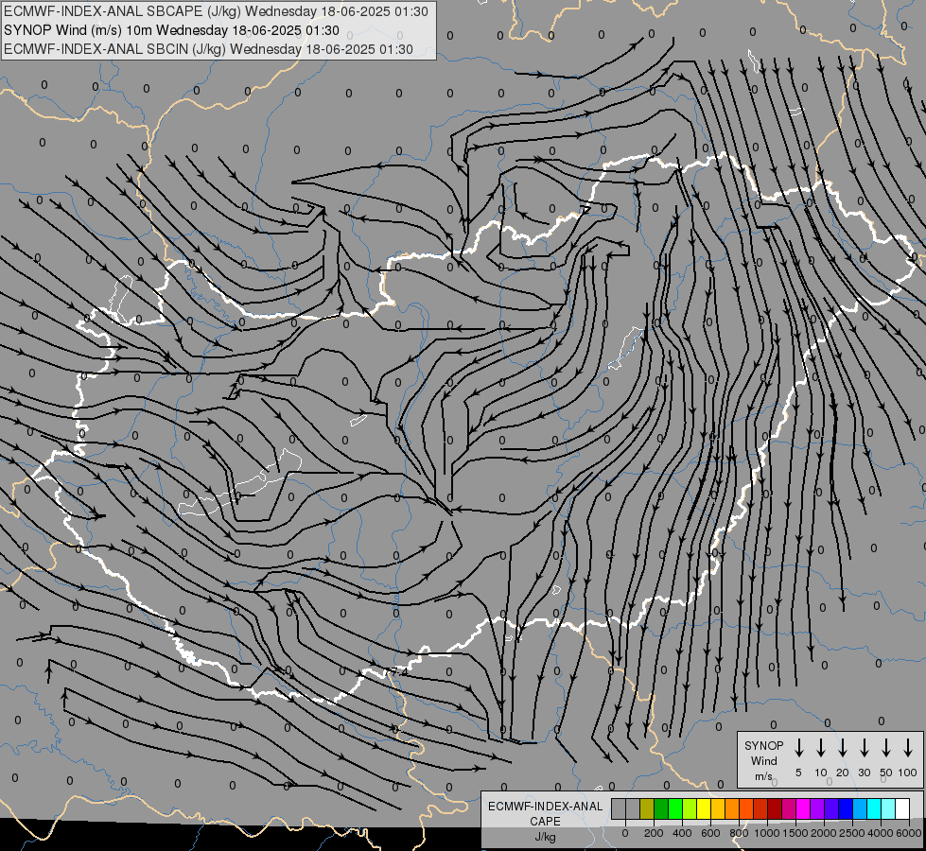
Task: Click the 4000 tick label on CAPE scale
Action: pos(881,833)
